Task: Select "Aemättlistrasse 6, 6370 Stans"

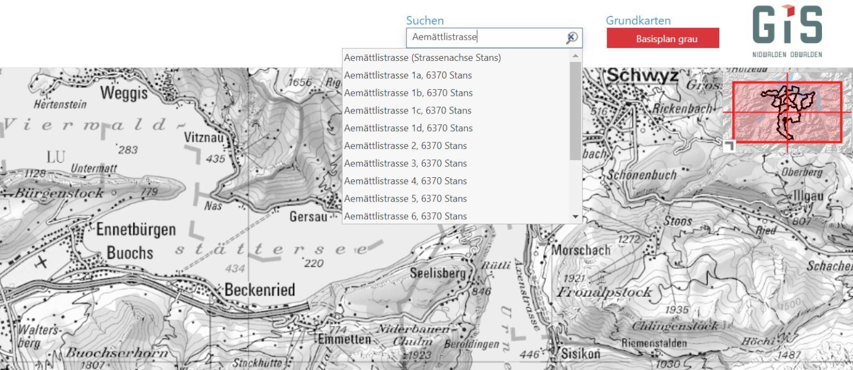Action: 405,216
